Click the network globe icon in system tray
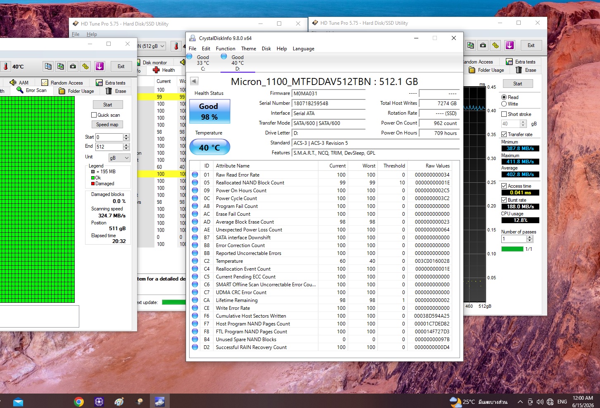The width and height of the screenshot is (600, 408). click(x=550, y=402)
